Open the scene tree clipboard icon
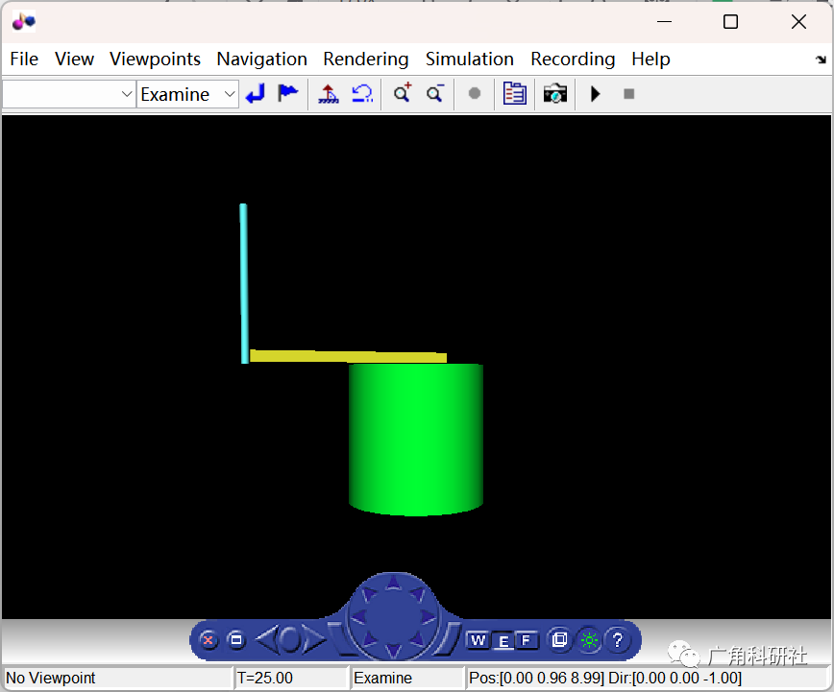Viewport: 834px width, 692px height. coord(514,93)
